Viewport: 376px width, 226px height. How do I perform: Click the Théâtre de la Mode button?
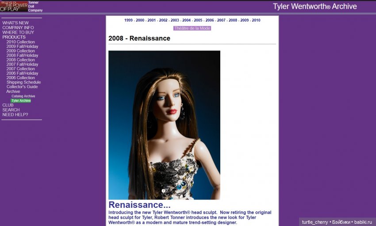[192, 28]
